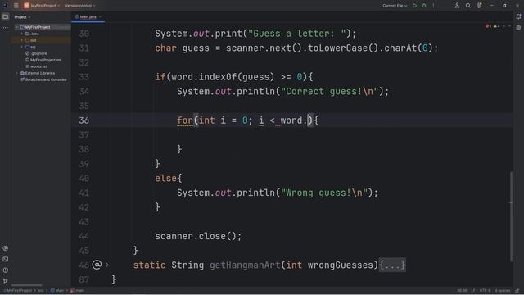Click line number 41 in gutter
This screenshot has width=524, height=295.
pos(84,193)
